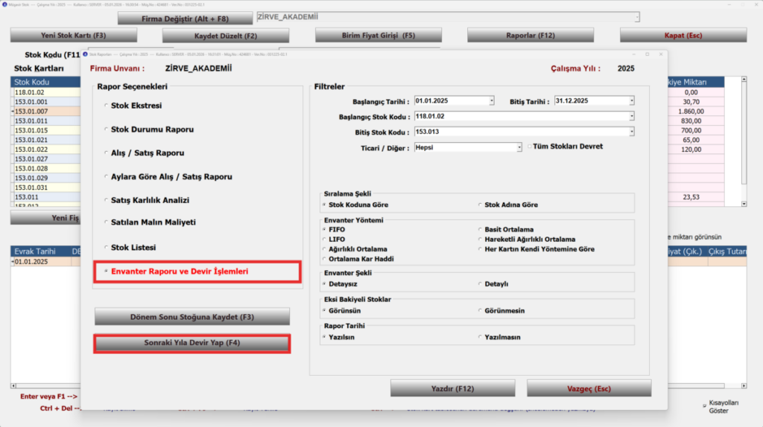Select Envanter Raporu ve Devir İşlemleri

tap(177, 271)
